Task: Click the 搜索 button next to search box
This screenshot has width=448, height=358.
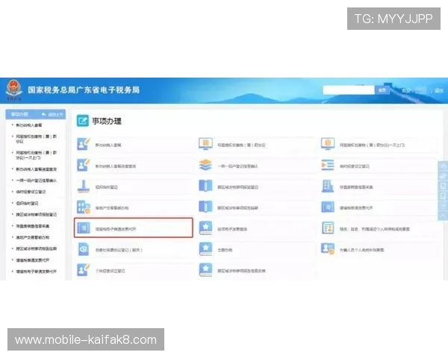Action: tap(382, 90)
